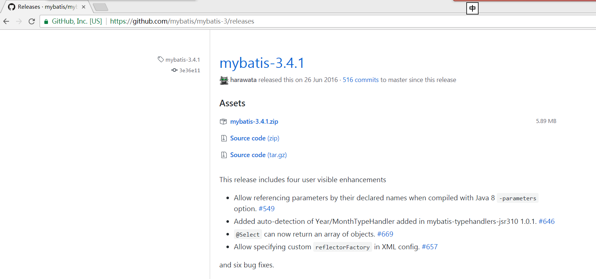Click the commit icon beside 3e36e11
596x279 pixels.
(174, 70)
